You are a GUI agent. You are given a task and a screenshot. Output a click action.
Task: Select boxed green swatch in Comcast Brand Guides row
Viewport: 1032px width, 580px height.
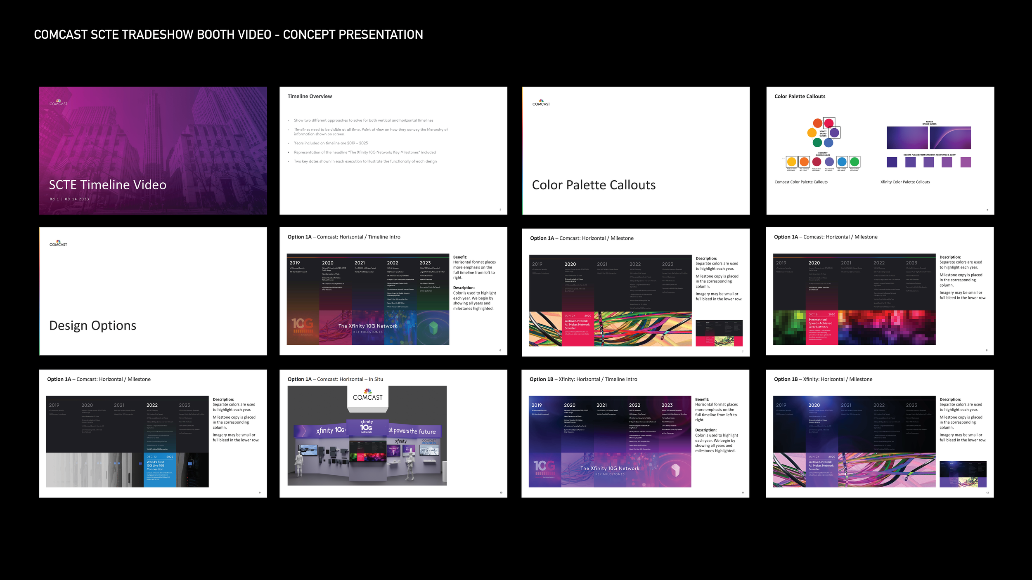pyautogui.click(x=854, y=162)
